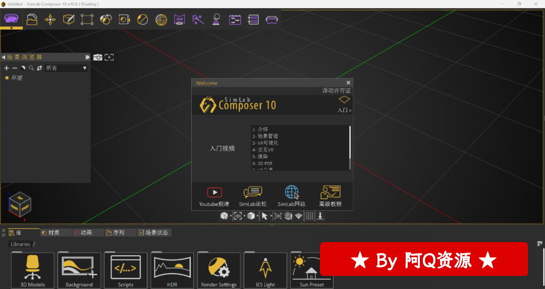The image size is (545, 289).
Task: Click the zoom-extents converging arrows icon
Action: click(x=278, y=216)
